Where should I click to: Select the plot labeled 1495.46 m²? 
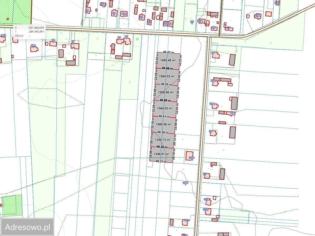point(168,60)
